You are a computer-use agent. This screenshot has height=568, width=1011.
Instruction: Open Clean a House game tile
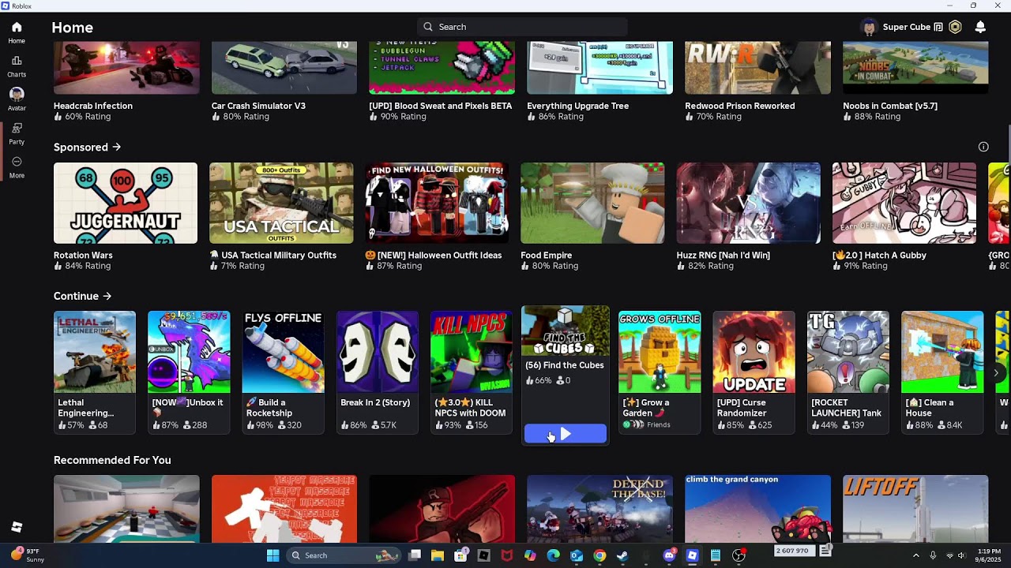tap(942, 372)
